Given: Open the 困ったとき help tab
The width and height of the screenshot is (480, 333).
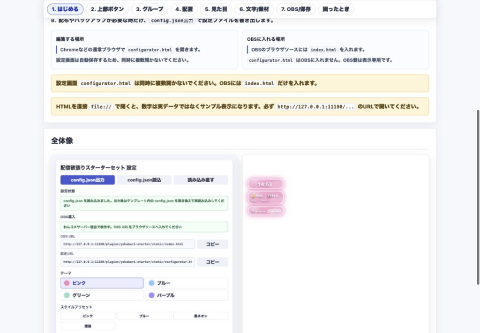Looking at the screenshot, I should pyautogui.click(x=336, y=9).
